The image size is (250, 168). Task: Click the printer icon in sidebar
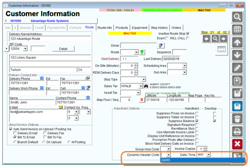[237, 132]
